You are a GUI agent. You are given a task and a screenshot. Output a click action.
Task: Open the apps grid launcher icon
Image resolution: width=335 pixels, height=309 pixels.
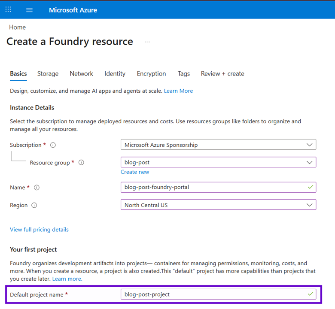click(8, 9)
